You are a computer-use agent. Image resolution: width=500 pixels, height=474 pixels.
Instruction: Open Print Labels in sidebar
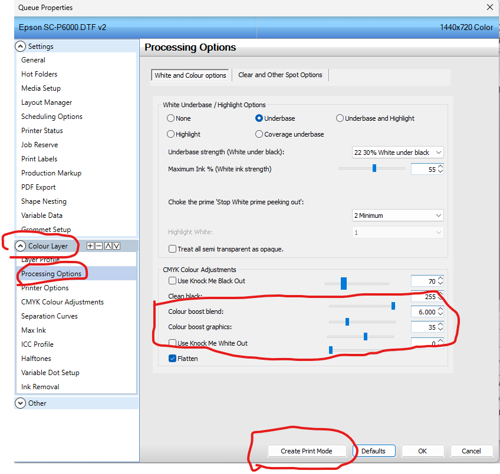(x=40, y=158)
